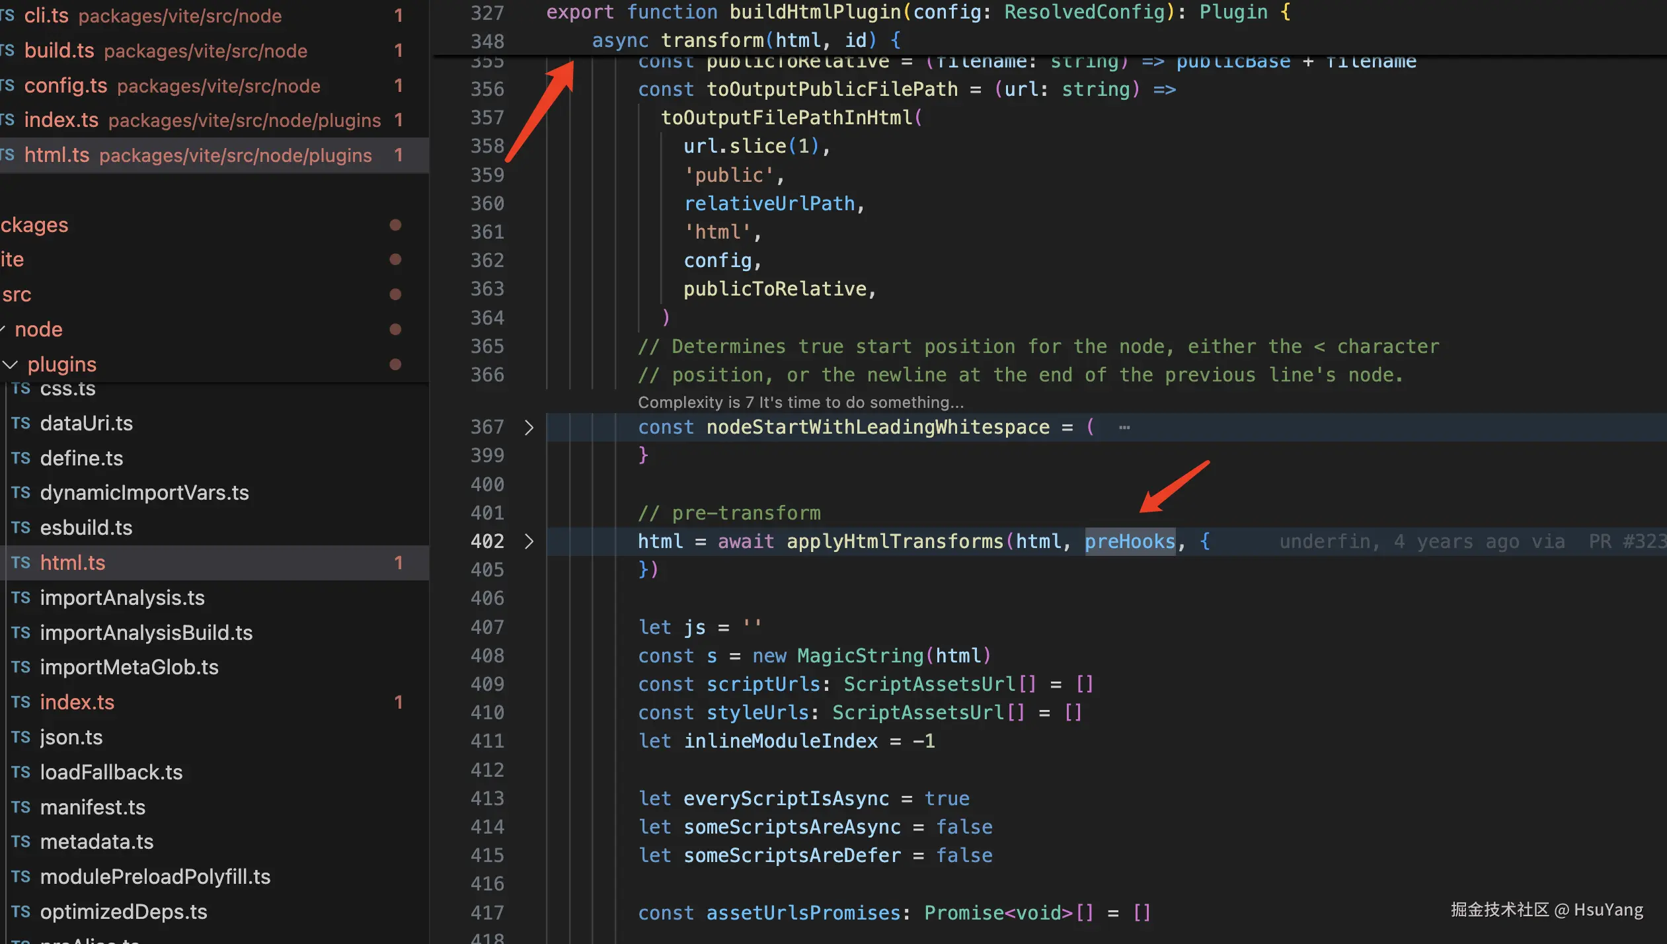Click the TS icon next to optimizedDeps.ts
Image resolution: width=1667 pixels, height=944 pixels.
tap(20, 912)
